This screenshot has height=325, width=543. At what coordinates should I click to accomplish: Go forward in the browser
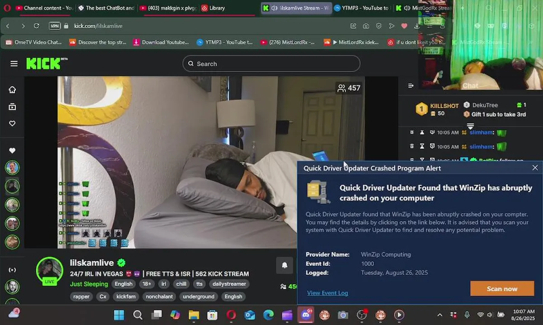(x=23, y=26)
